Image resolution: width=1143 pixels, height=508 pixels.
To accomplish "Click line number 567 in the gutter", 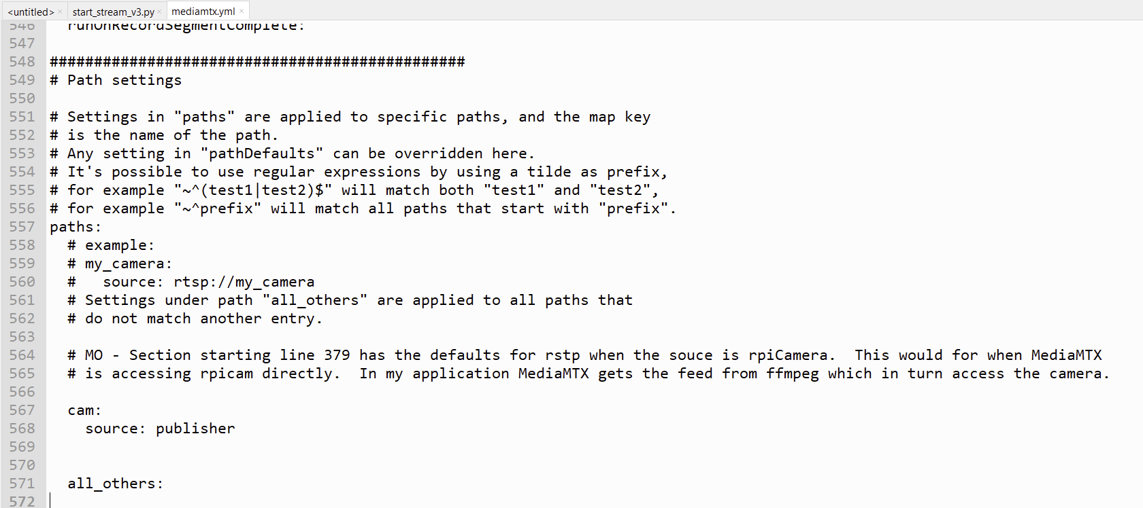I will 22,410.
